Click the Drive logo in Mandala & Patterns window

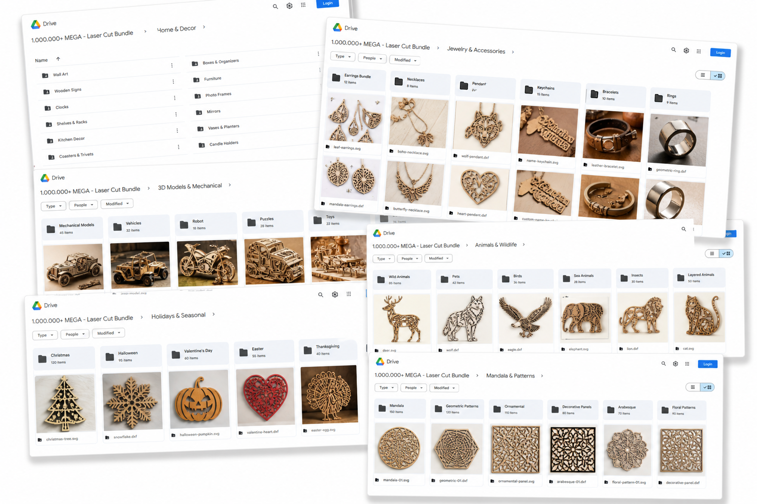pos(380,361)
